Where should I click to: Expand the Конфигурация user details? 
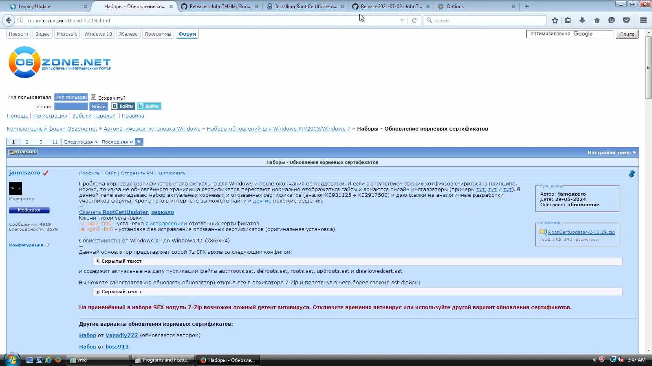tap(29, 245)
